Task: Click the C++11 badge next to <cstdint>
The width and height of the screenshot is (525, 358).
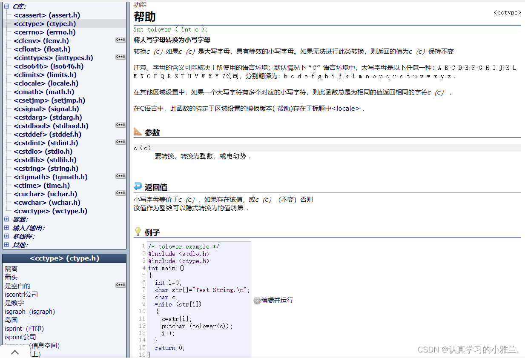Action: (120, 142)
